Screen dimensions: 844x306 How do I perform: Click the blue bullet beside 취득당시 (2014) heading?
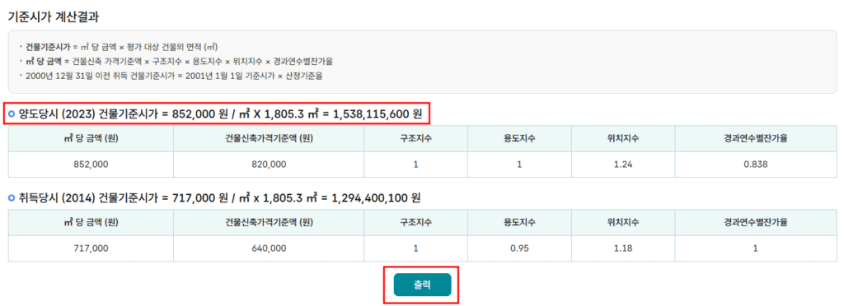12,198
